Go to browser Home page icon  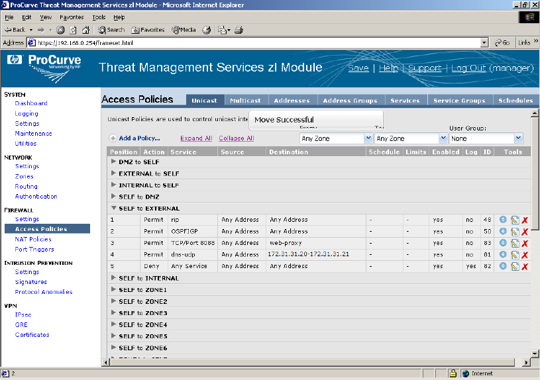(x=85, y=30)
